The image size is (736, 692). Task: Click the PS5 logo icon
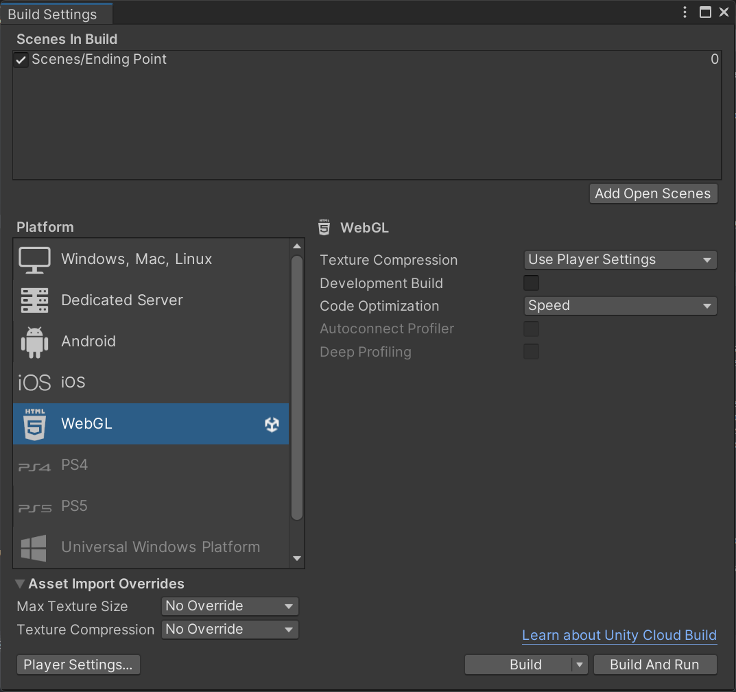[35, 508]
